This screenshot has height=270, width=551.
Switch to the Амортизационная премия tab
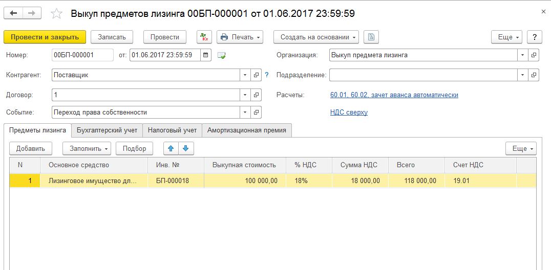coord(247,130)
